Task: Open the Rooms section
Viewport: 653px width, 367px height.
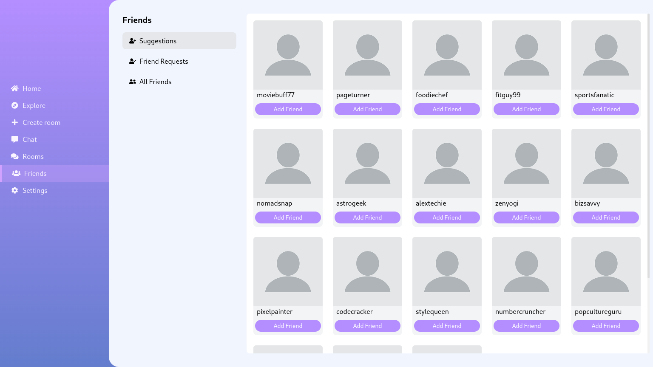Action: (54, 156)
